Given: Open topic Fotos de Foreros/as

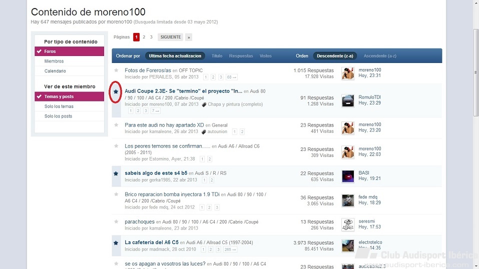Looking at the screenshot, I should (x=148, y=70).
